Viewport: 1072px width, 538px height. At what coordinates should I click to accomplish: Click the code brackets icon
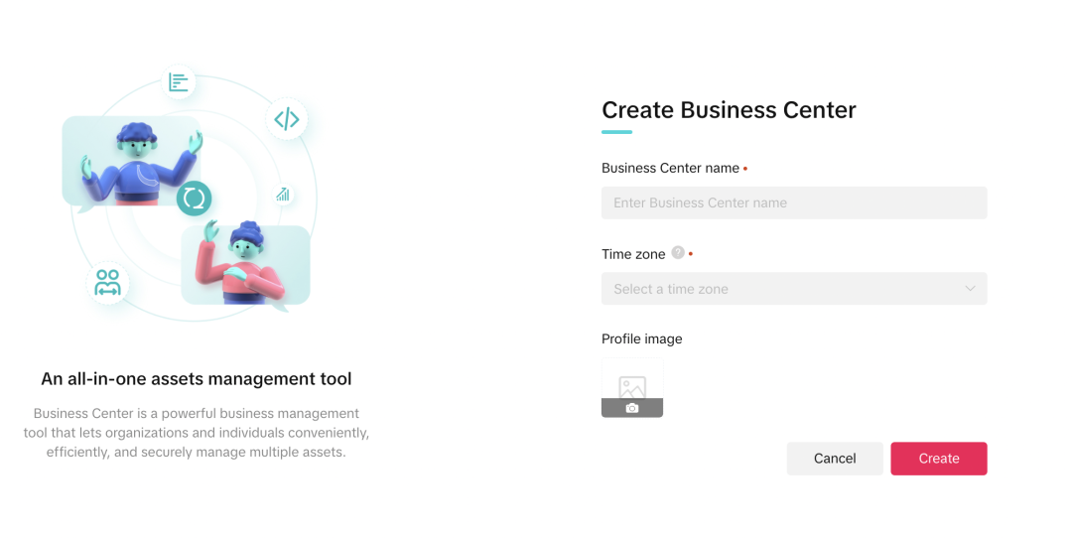pyautogui.click(x=287, y=119)
